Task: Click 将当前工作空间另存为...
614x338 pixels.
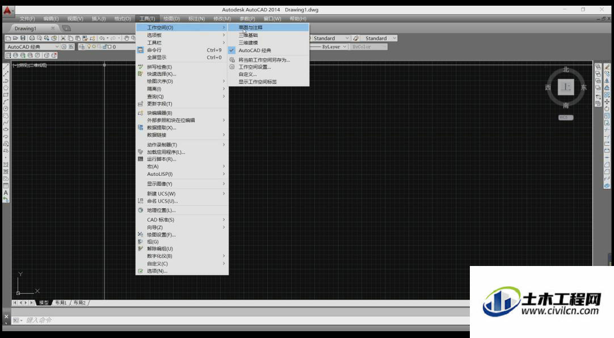Action: pos(268,60)
